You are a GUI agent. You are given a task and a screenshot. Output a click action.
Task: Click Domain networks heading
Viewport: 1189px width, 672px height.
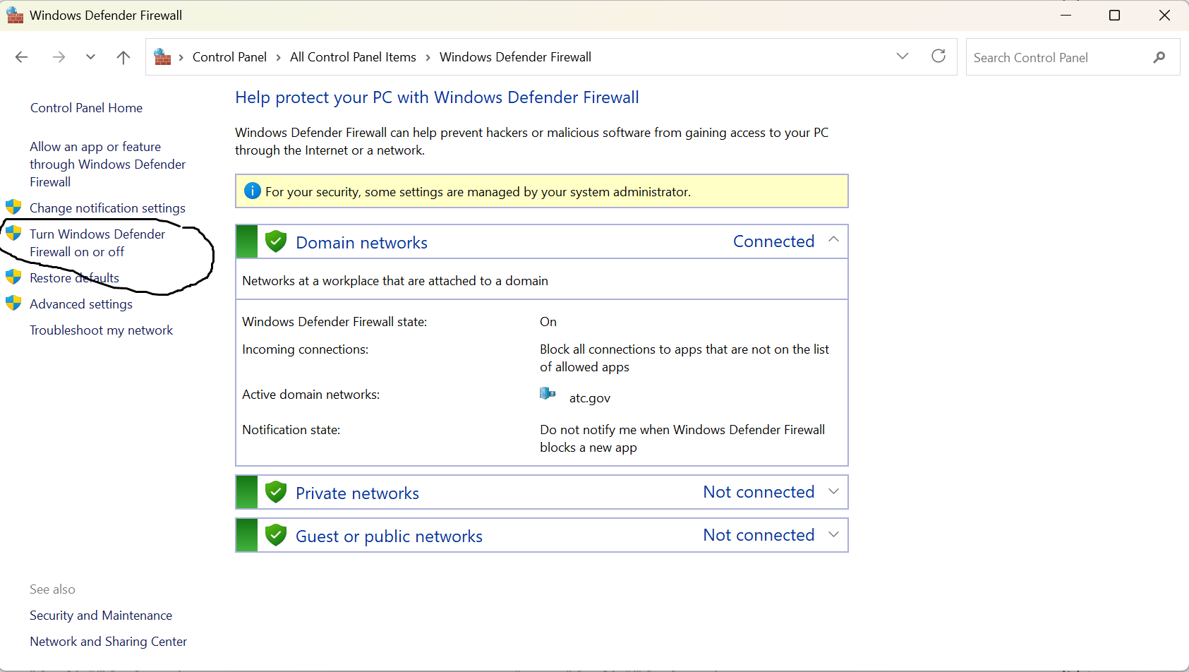pyautogui.click(x=361, y=243)
